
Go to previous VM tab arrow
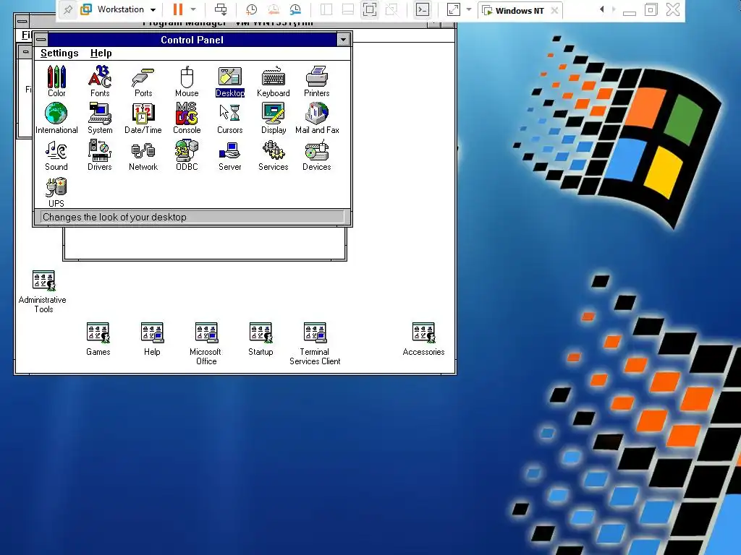coord(601,9)
